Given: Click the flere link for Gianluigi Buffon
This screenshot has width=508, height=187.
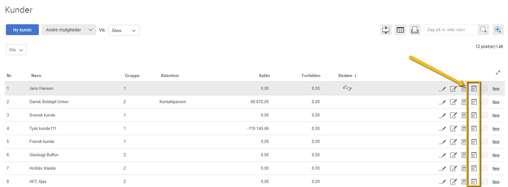Looking at the screenshot, I should [x=496, y=155].
